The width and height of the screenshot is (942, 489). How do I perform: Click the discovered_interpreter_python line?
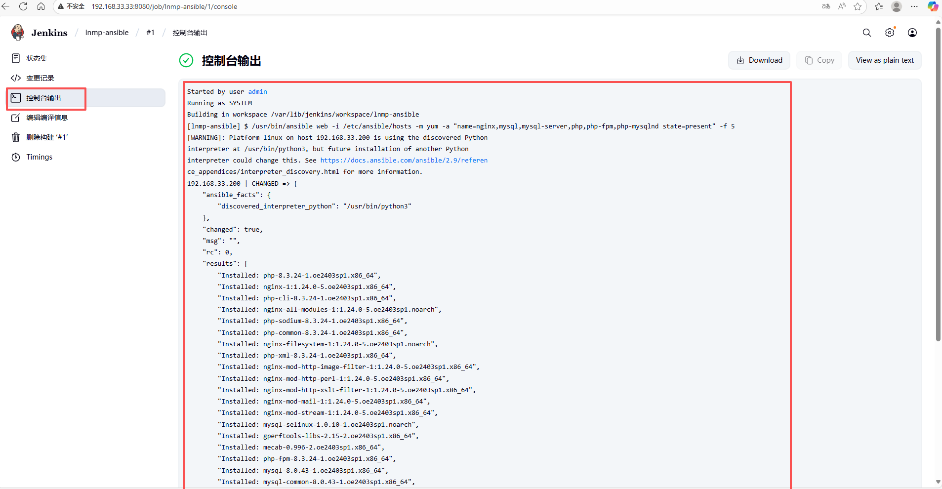(314, 206)
